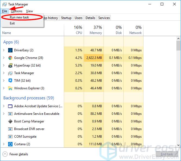Expand the TIM (32 bit) row
Image resolution: width=181 pixels, height=161 pixels.
coord(4,81)
